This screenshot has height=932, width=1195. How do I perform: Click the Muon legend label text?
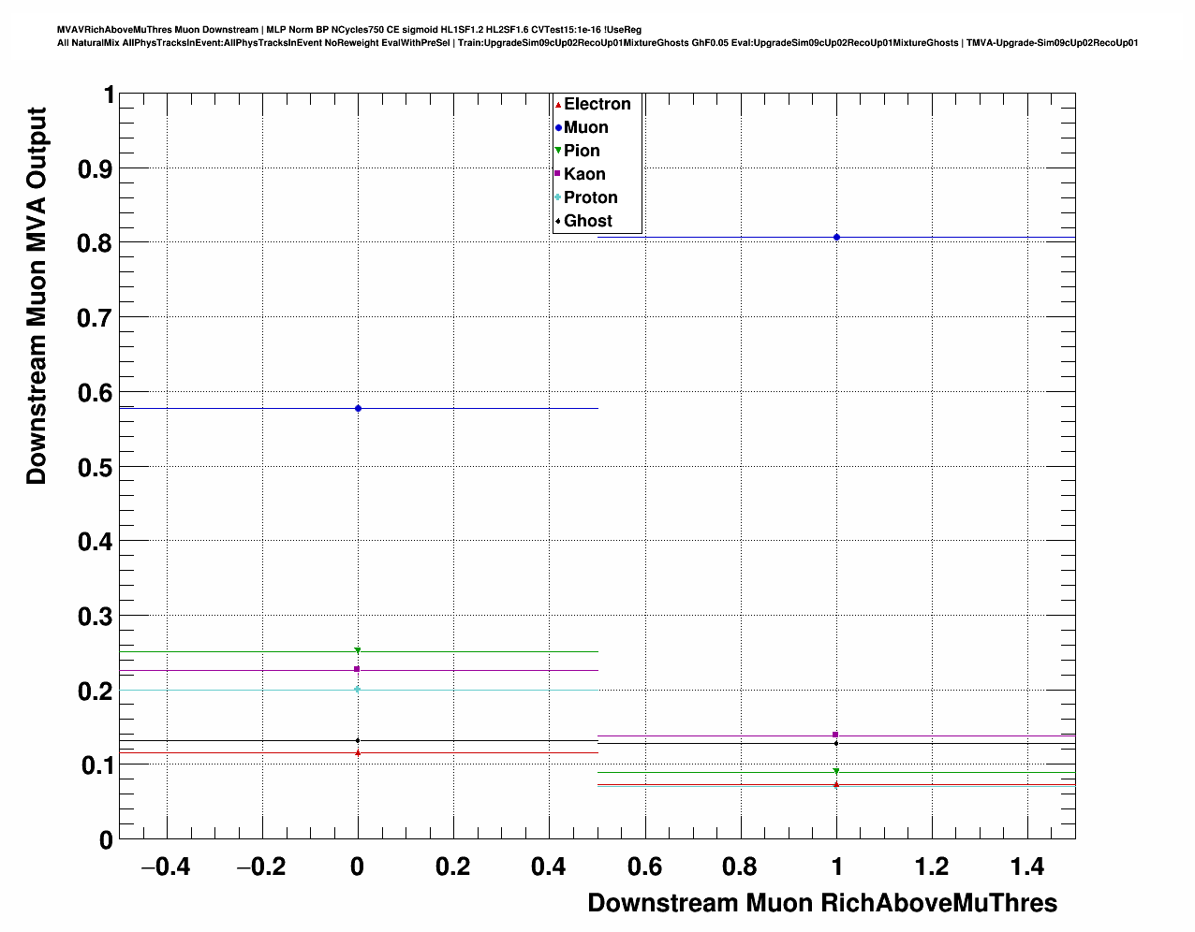pyautogui.click(x=585, y=128)
